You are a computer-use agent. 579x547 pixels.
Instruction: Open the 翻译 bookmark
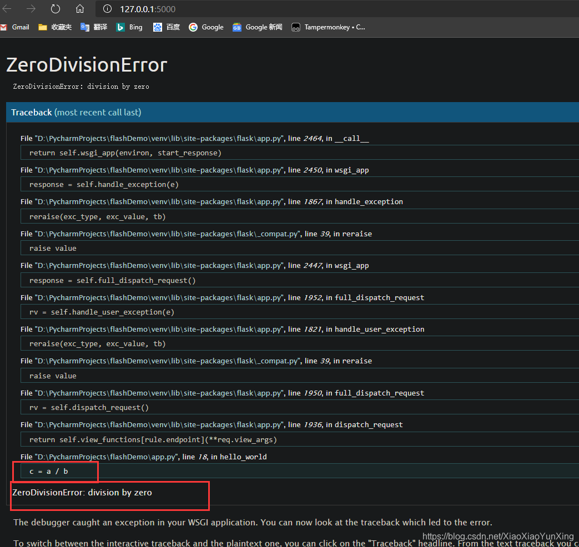(x=94, y=27)
